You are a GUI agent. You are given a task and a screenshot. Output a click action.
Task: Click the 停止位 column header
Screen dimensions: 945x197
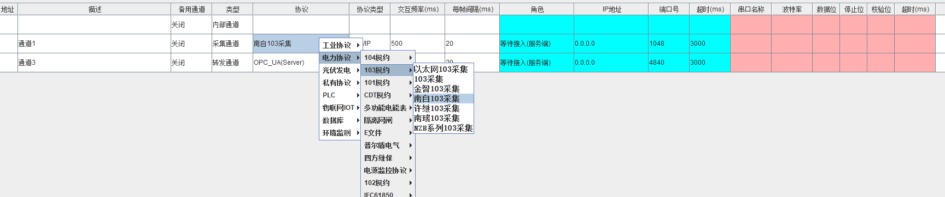coord(854,9)
